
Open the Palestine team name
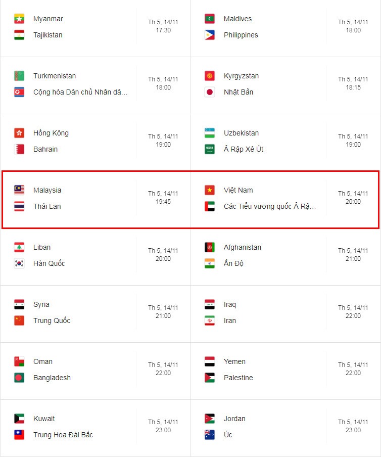[239, 378]
